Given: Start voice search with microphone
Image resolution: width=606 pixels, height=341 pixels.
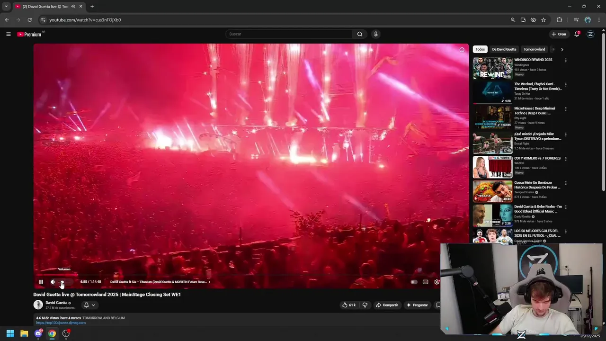Looking at the screenshot, I should point(376,34).
